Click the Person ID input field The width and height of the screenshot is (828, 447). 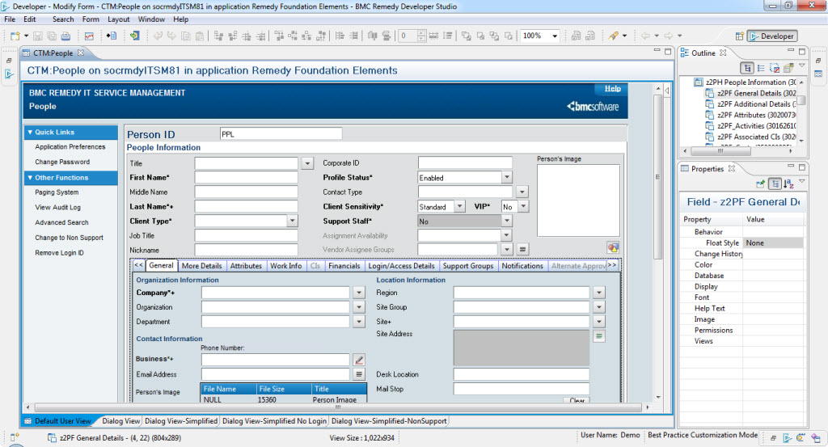coord(281,134)
